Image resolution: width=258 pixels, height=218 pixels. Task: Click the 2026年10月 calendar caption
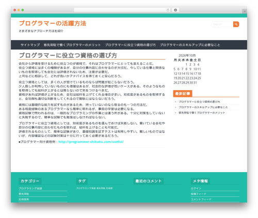click(x=187, y=55)
